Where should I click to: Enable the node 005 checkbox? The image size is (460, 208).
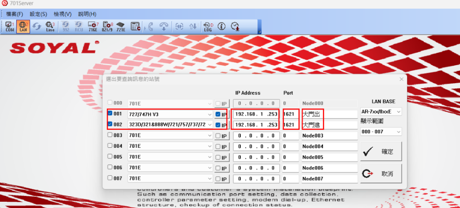[110, 157]
